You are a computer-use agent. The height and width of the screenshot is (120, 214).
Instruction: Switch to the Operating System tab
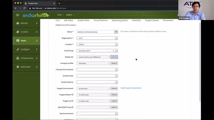120,20
